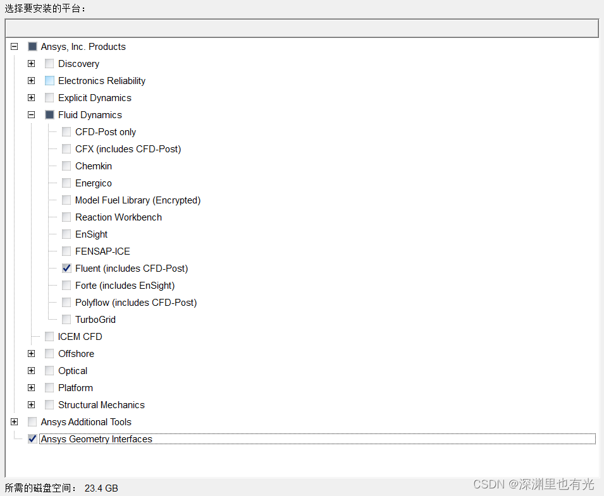Screen dimensions: 604x496
Task: Enable the EnSight checkbox
Action: [x=66, y=234]
